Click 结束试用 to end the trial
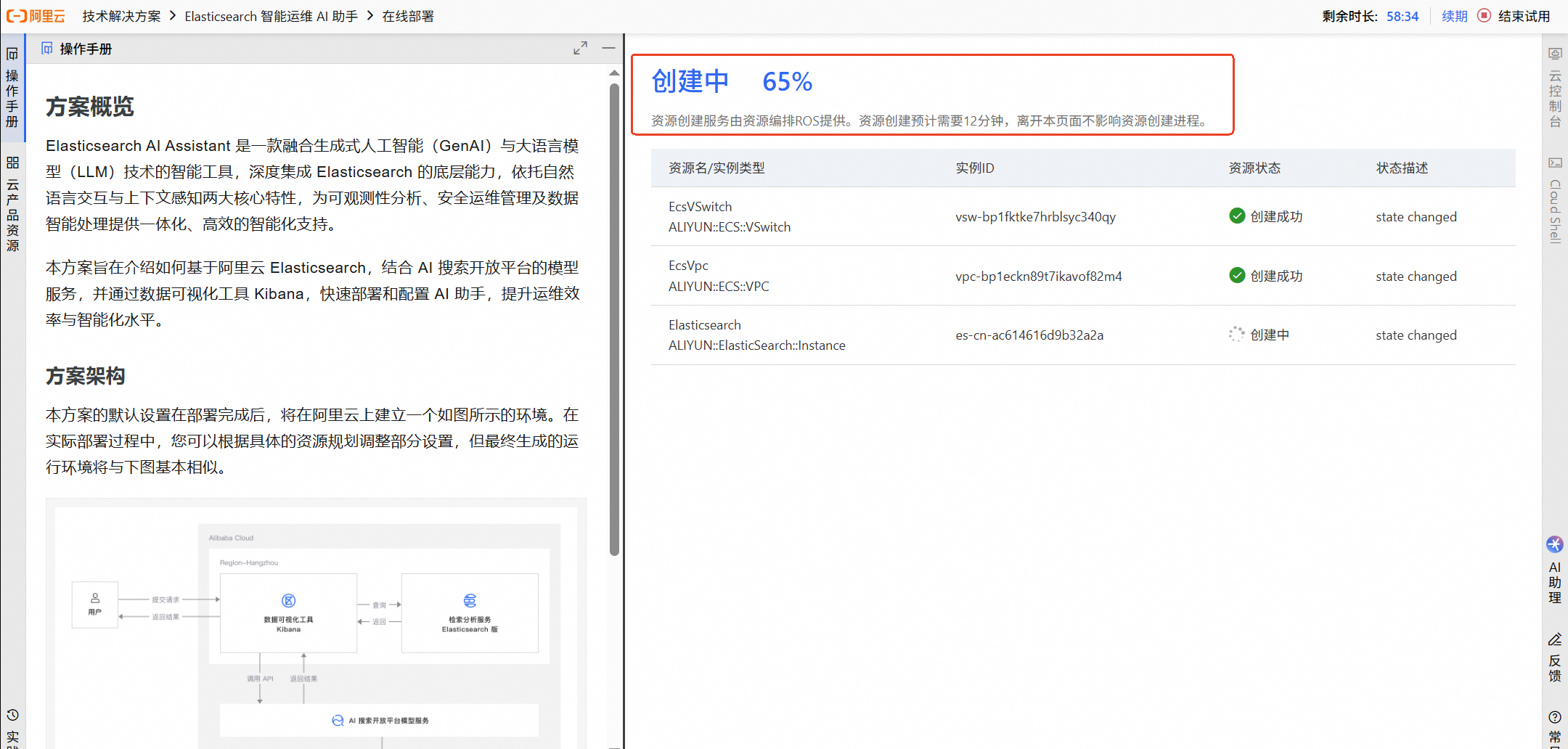The width and height of the screenshot is (1568, 749). (x=1524, y=16)
